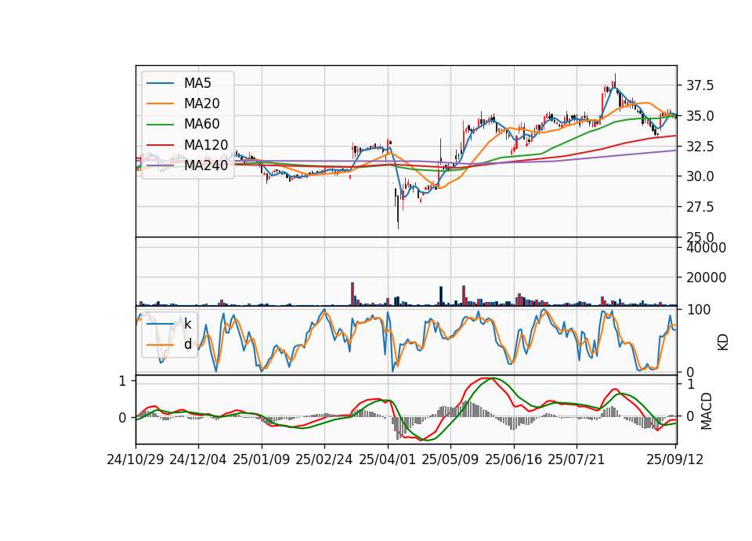This screenshot has height=541, width=752.
Task: Click the 40000 volume axis label
Action: [707, 248]
